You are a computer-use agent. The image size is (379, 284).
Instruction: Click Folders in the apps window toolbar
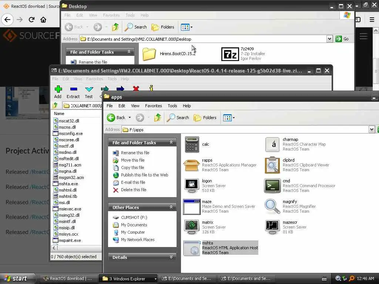point(205,118)
